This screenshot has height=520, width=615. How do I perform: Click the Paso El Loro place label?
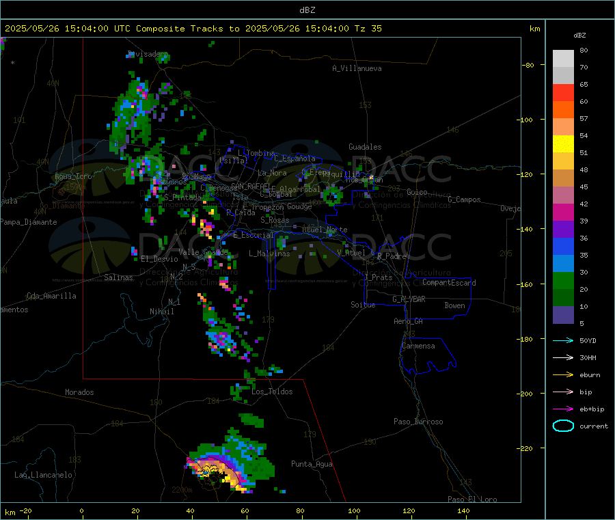[472, 500]
